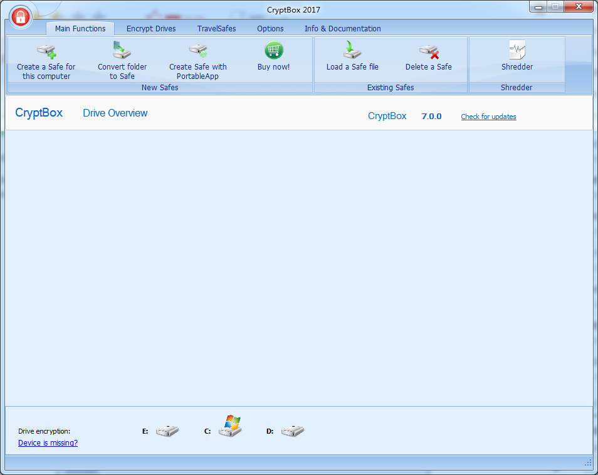Choose Delete a Safe icon
The height and width of the screenshot is (475, 598).
point(429,51)
